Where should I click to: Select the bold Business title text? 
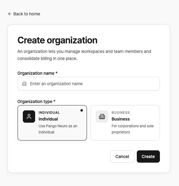121,119
